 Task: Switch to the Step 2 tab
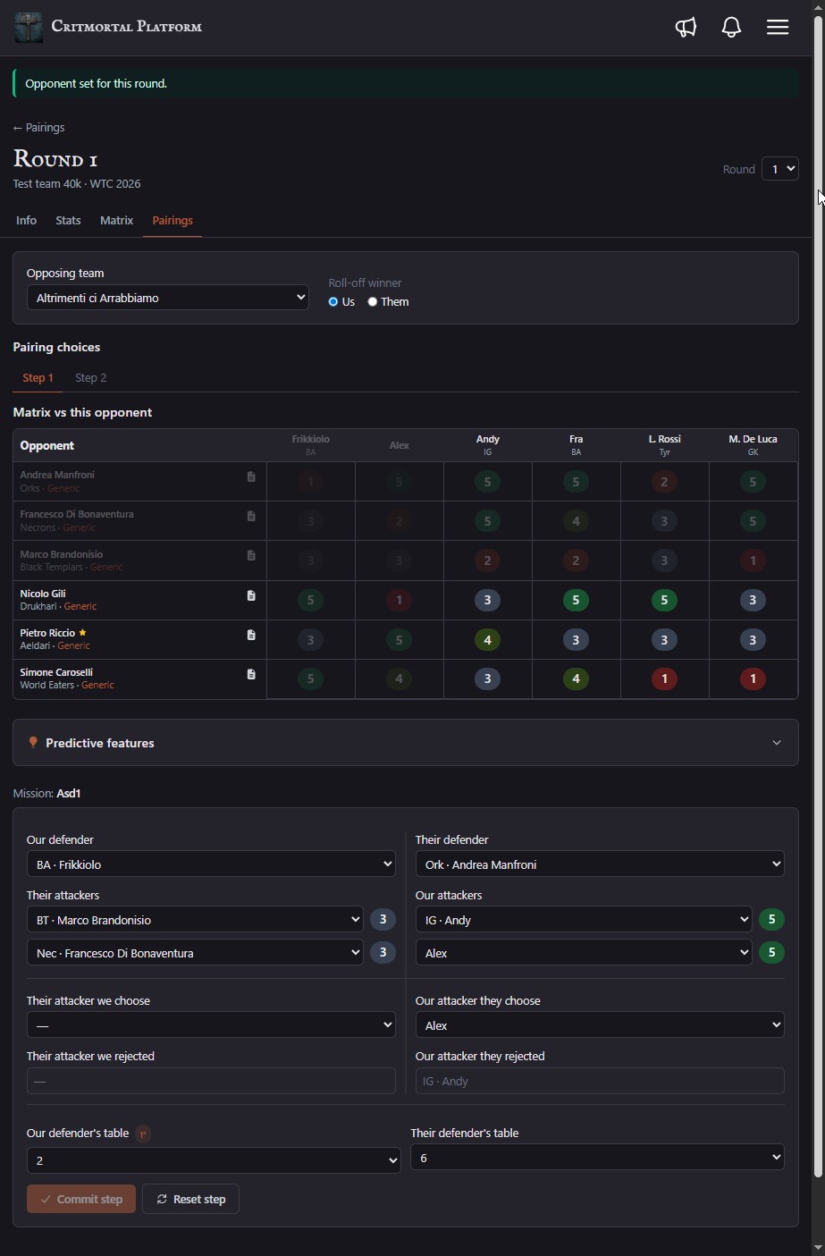90,378
